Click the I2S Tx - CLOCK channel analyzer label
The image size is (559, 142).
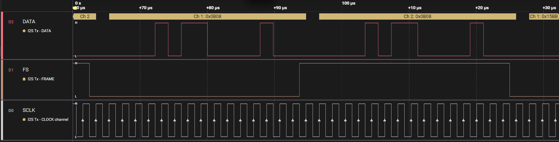pyautogui.click(x=48, y=120)
